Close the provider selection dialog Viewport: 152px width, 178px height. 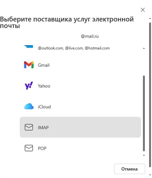(143, 10)
